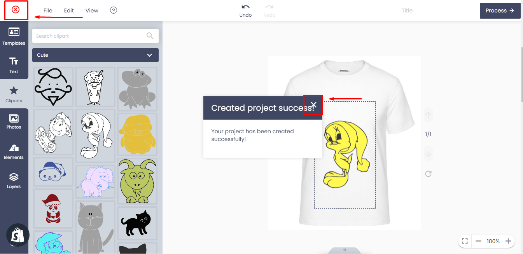Open the Templates panel

click(14, 37)
